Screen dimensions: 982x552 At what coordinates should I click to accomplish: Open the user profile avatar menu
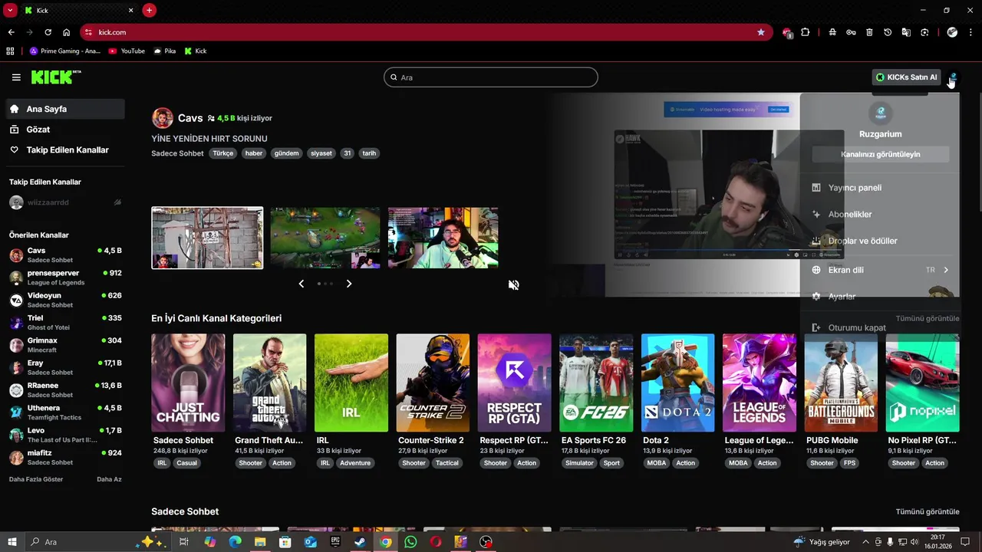click(x=953, y=77)
